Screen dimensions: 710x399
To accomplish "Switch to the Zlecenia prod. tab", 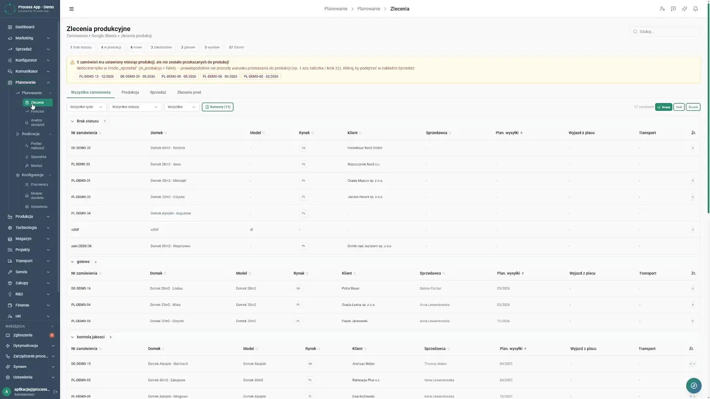I will click(189, 92).
